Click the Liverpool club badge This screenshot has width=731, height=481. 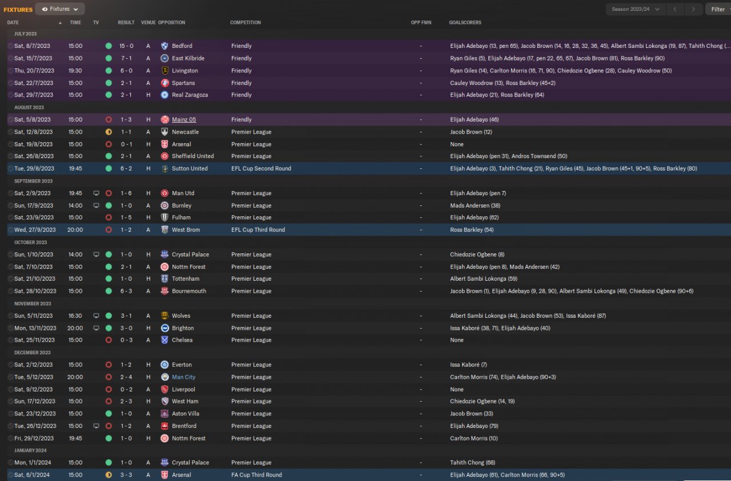tap(164, 390)
